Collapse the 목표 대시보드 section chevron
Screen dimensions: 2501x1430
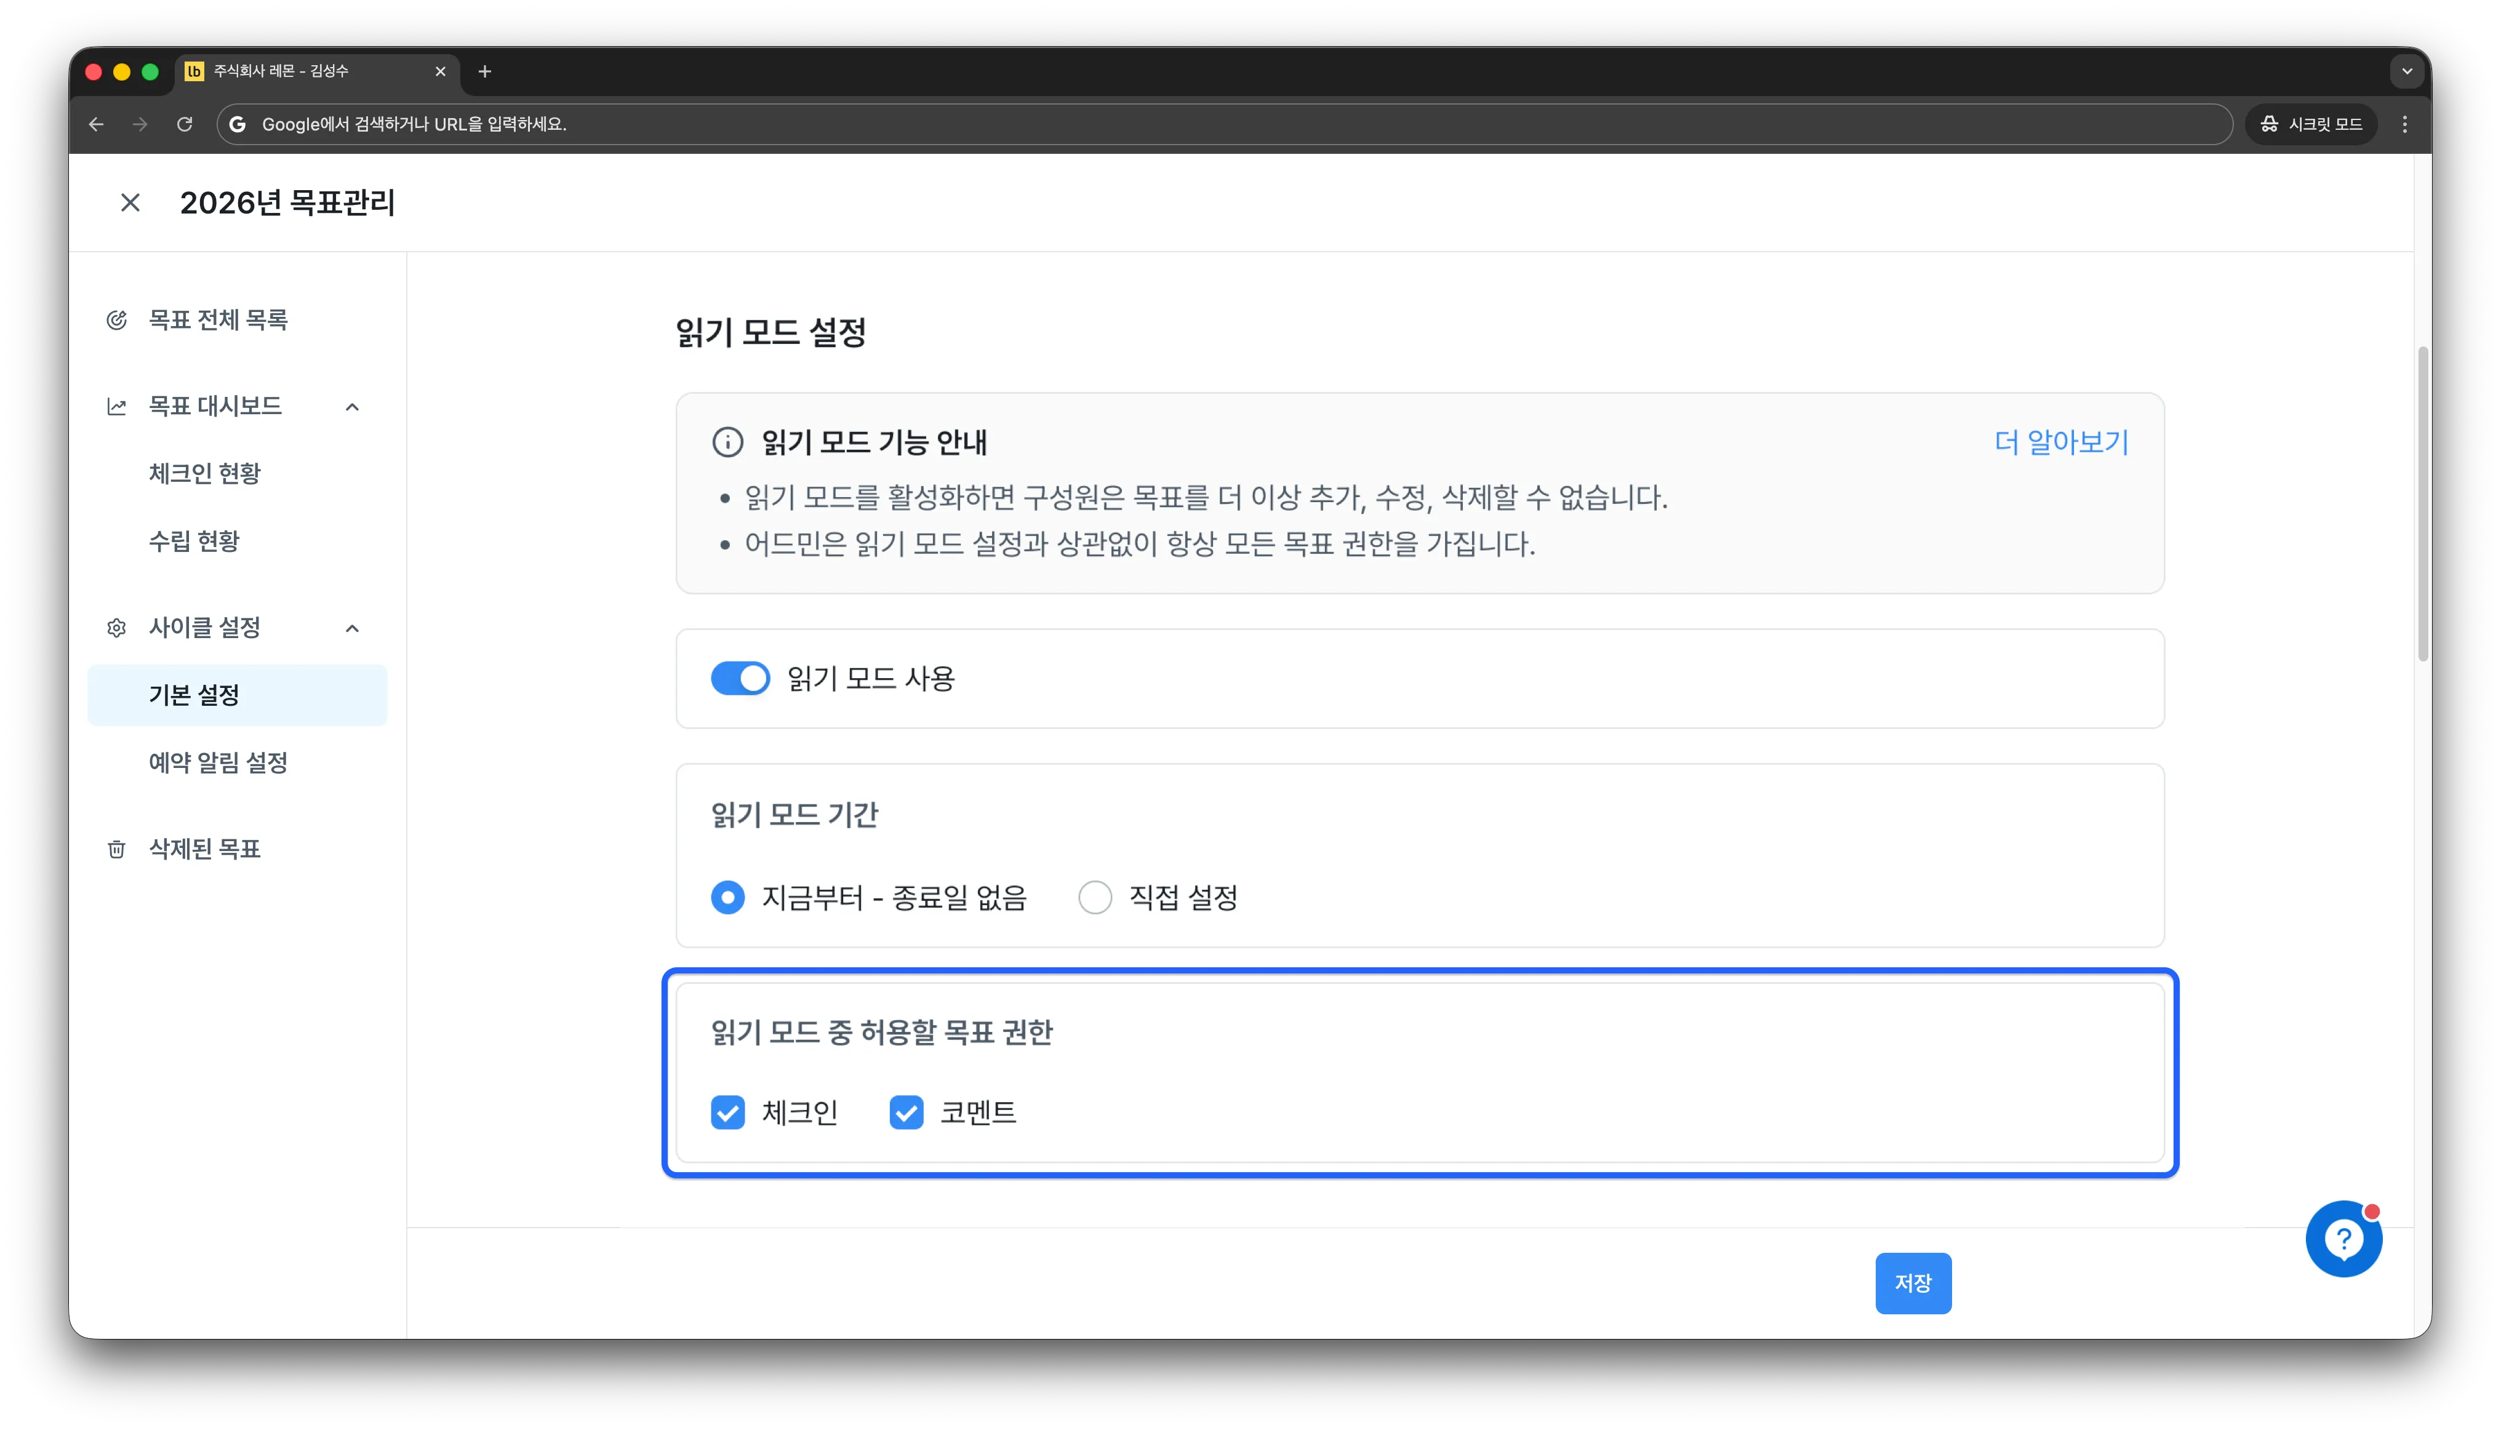[353, 407]
